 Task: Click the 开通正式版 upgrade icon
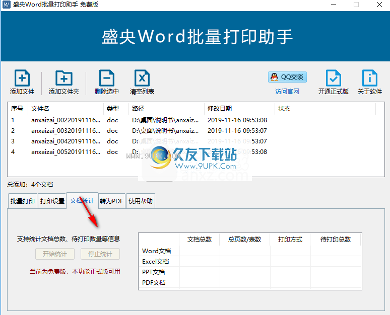coord(333,78)
